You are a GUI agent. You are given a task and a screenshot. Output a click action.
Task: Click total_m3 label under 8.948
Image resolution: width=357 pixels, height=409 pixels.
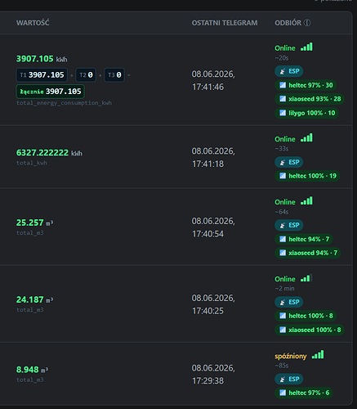30,380
